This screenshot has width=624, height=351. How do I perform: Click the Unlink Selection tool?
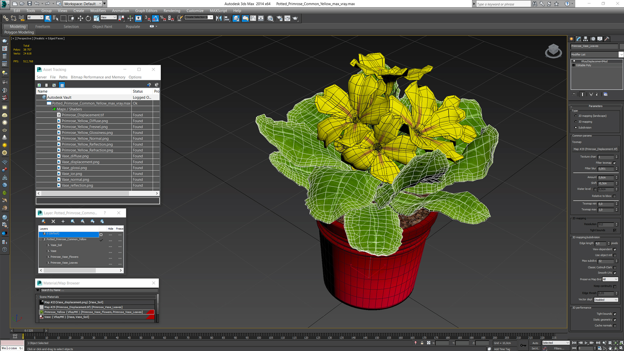[14, 18]
